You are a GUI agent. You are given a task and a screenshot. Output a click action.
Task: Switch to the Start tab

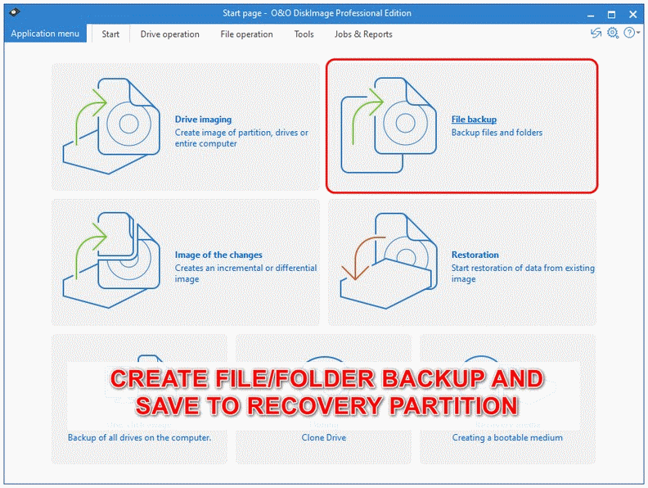(x=110, y=34)
